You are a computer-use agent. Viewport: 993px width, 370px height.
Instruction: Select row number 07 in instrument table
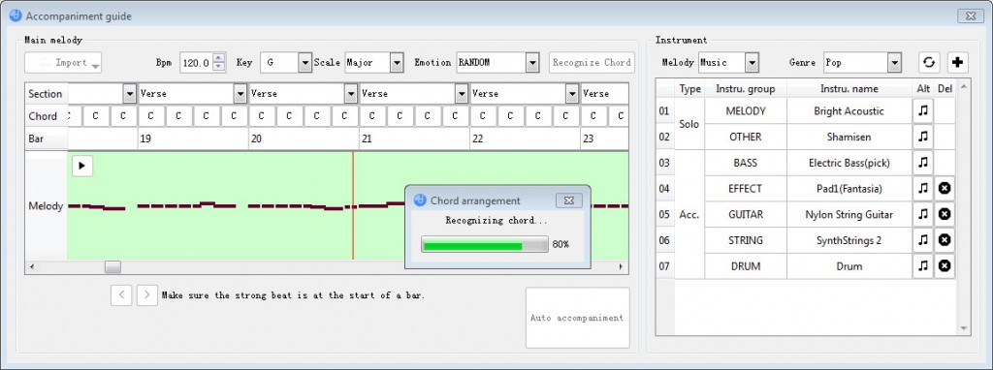pos(664,266)
